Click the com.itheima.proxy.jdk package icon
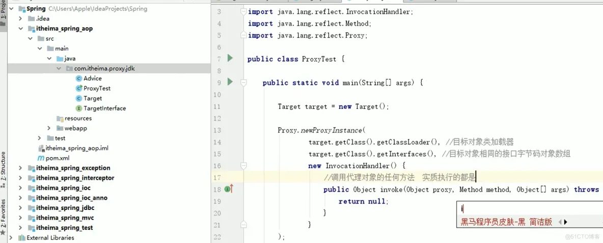603x243 pixels. point(69,68)
